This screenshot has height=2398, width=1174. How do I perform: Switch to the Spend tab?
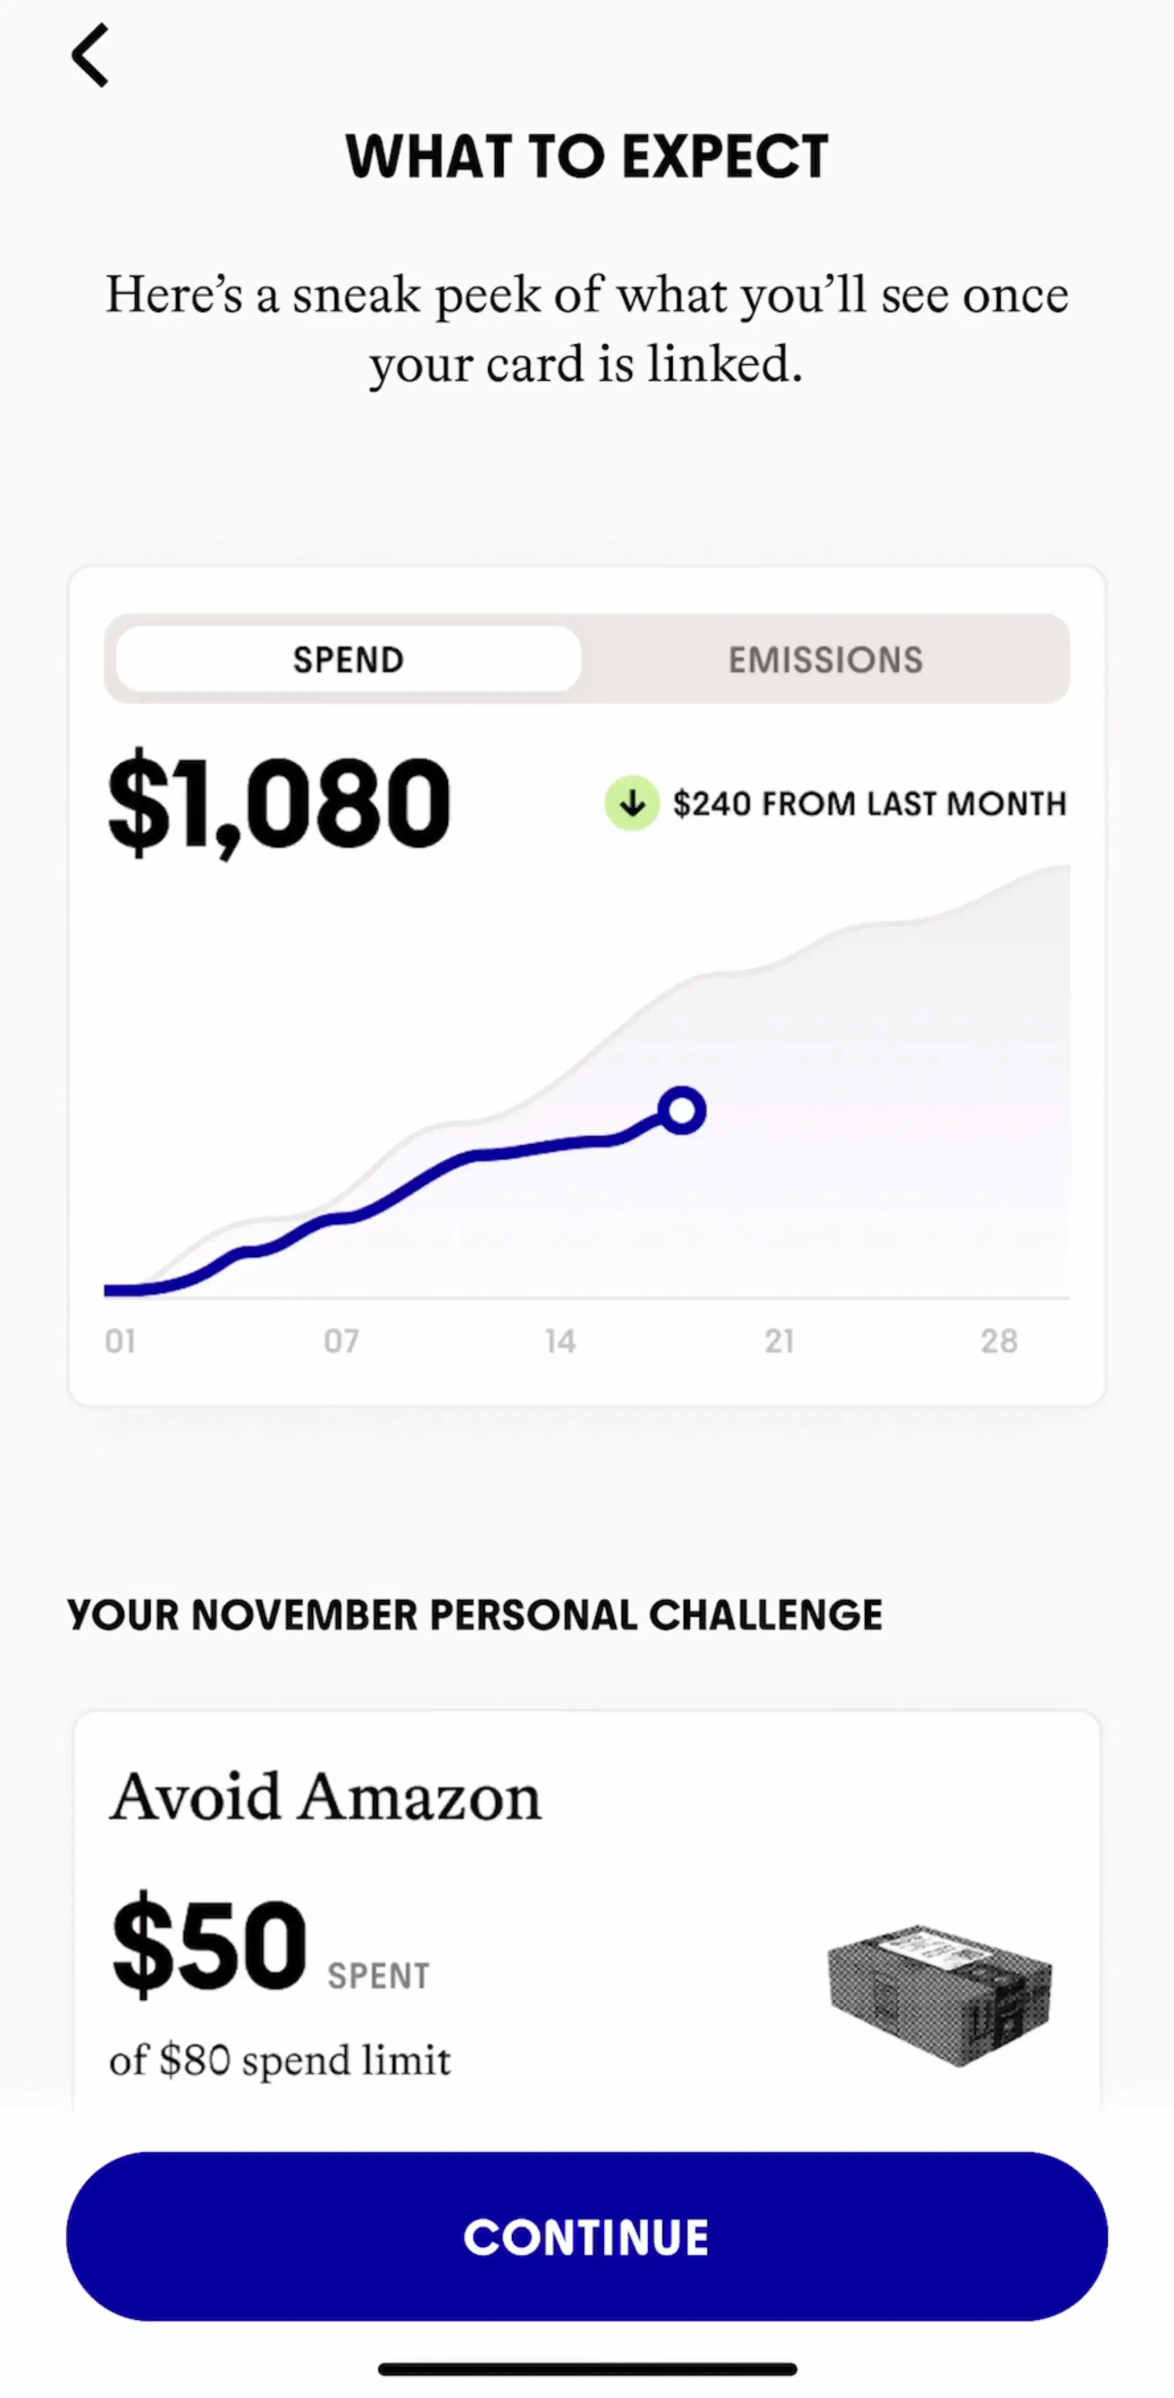[x=348, y=659]
